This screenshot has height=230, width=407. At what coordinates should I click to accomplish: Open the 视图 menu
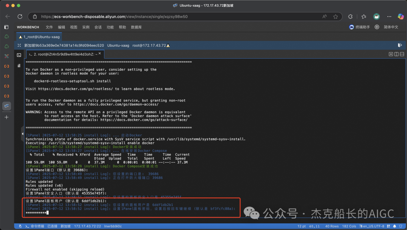(74, 27)
